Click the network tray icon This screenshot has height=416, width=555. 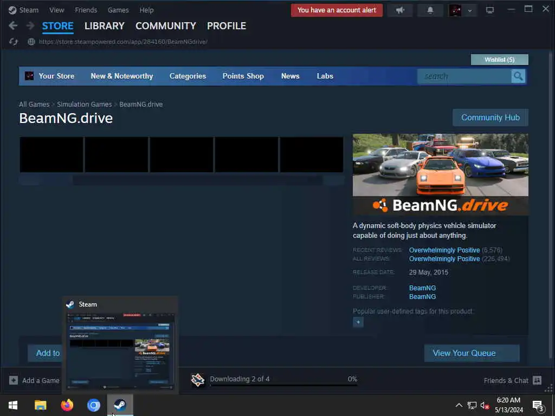pyautogui.click(x=472, y=405)
